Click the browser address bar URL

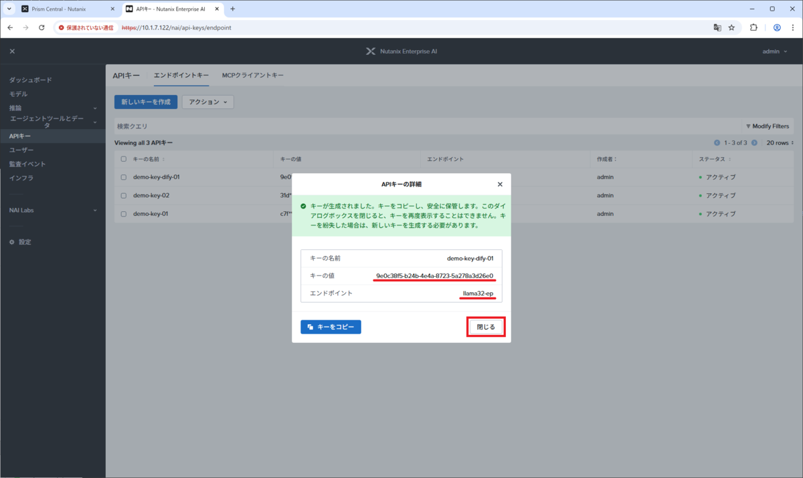pos(177,28)
